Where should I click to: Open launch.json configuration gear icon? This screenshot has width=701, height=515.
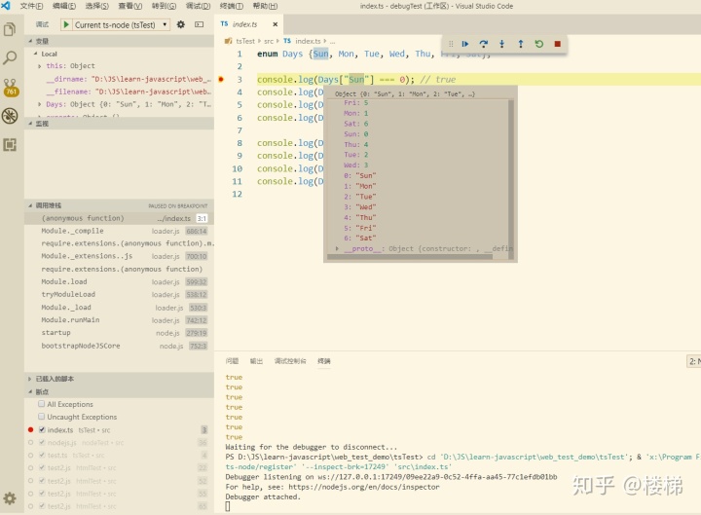click(181, 24)
